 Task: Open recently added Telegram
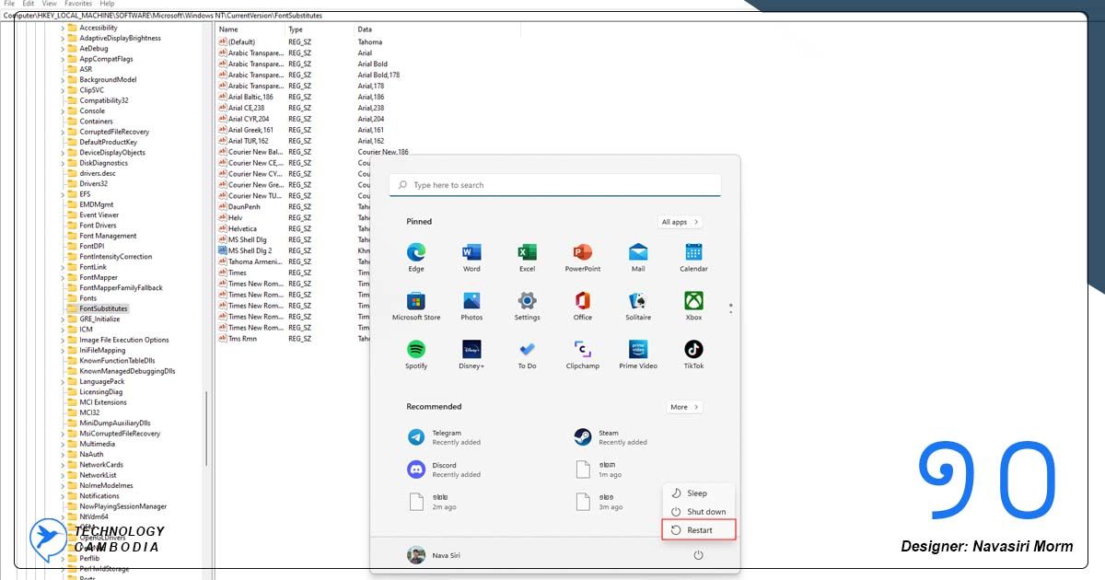click(x=444, y=437)
